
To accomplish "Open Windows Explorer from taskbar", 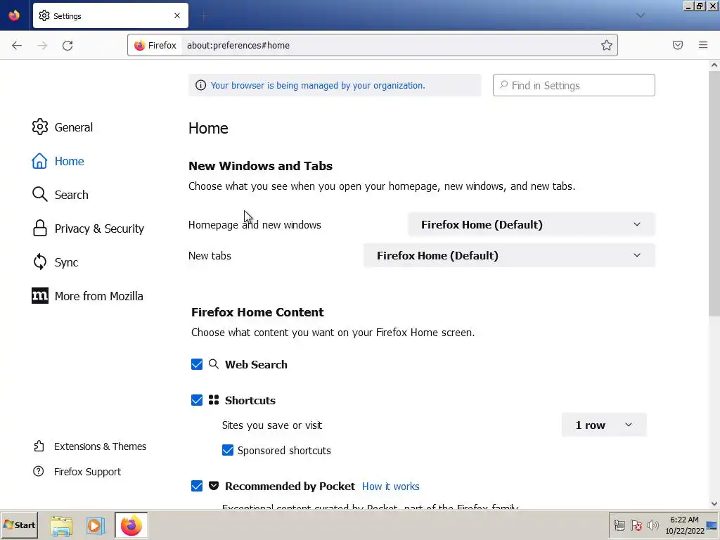I will coord(61,526).
